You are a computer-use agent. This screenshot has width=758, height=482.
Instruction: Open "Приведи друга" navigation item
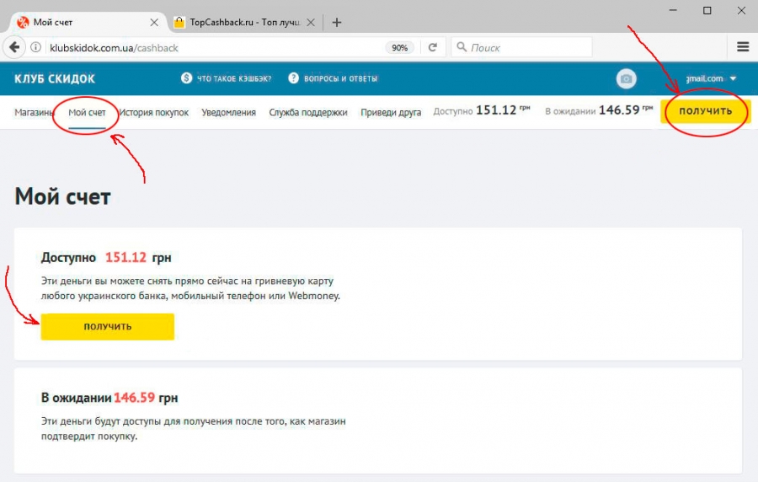(x=391, y=112)
